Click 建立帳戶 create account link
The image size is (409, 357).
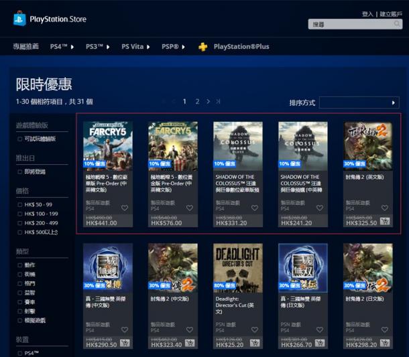tap(391, 14)
